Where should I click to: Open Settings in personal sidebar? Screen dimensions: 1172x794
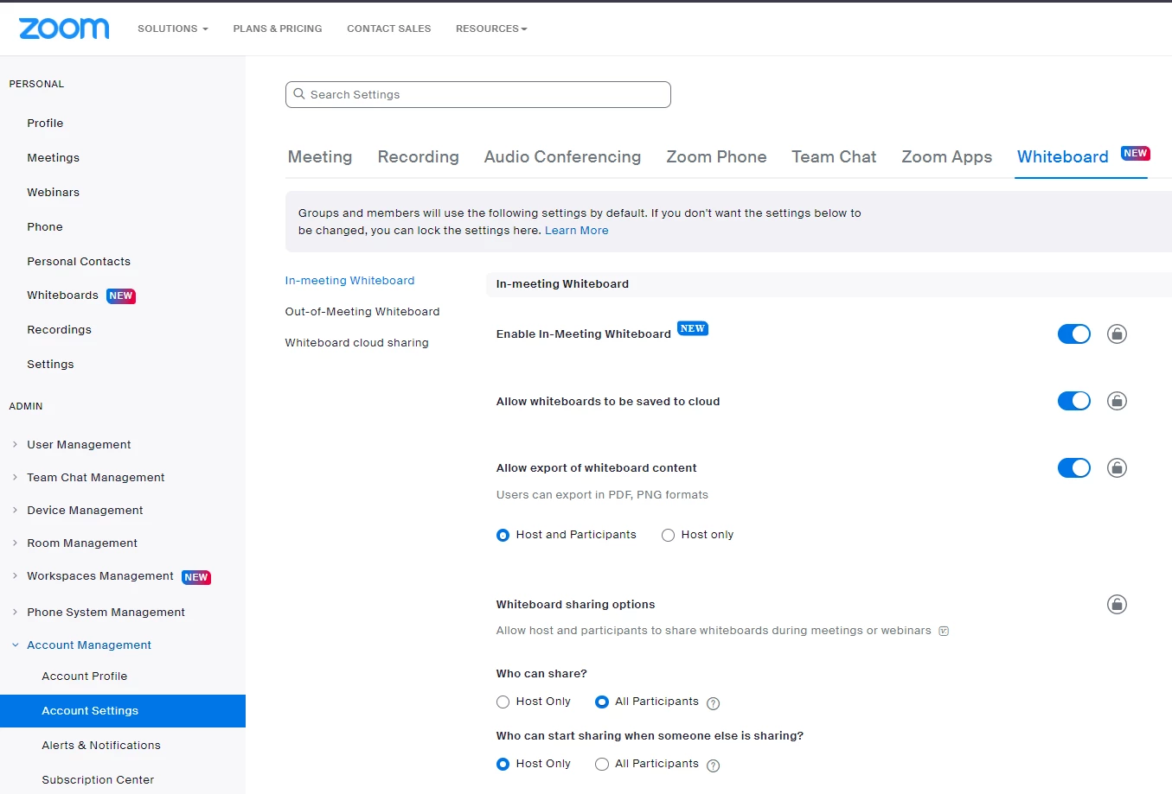pyautogui.click(x=50, y=365)
